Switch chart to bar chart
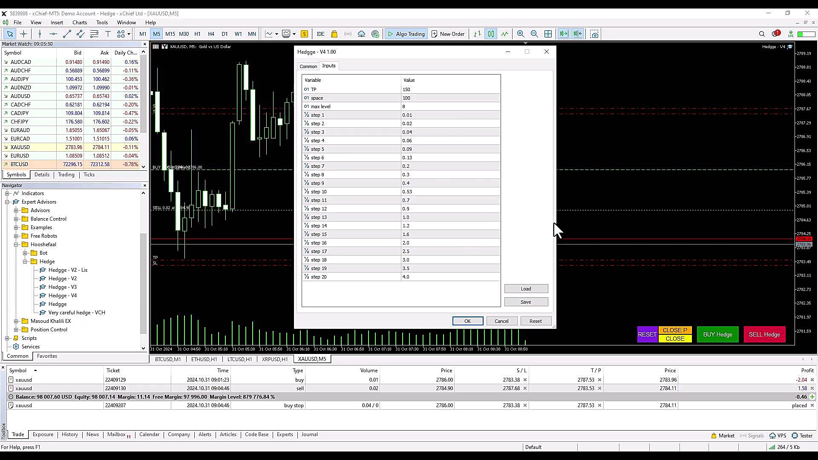Viewport: 818px width, 460px height. click(477, 34)
